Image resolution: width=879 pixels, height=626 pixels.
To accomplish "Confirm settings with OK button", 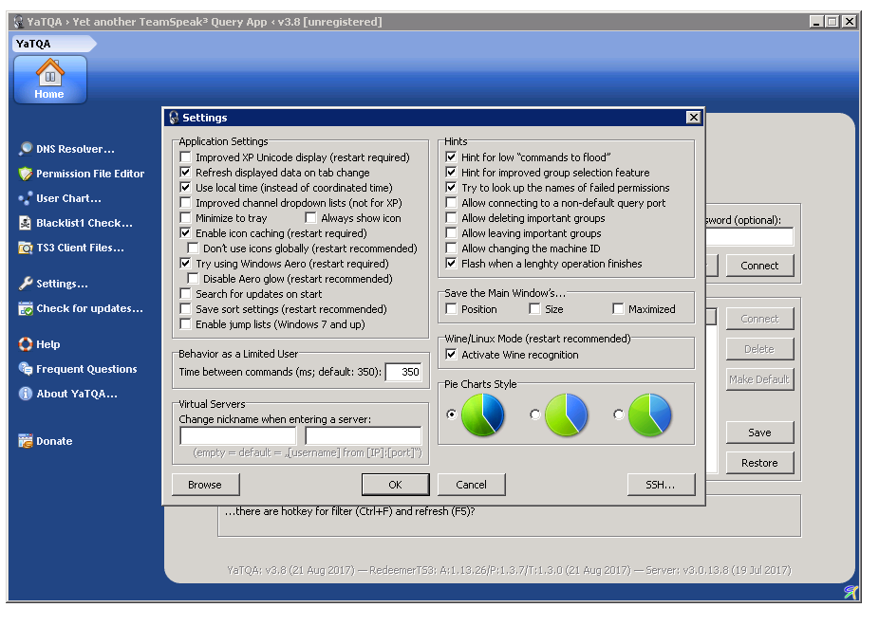I will pyautogui.click(x=395, y=485).
